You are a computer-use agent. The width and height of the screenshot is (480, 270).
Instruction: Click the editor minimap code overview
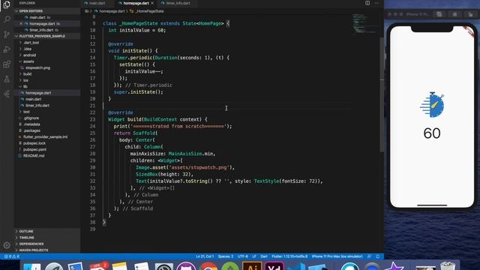[x=364, y=23]
